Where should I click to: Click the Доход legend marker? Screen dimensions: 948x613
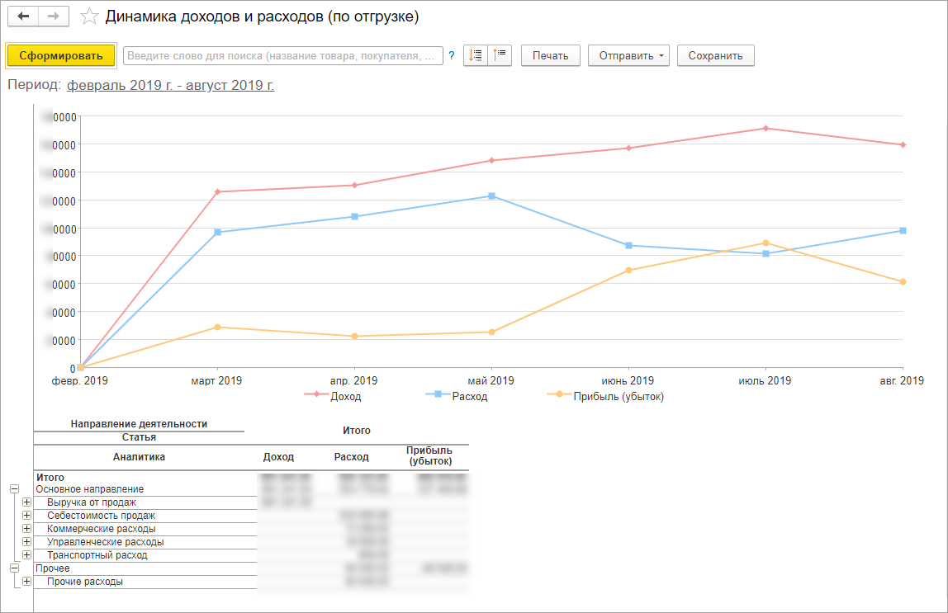[316, 394]
